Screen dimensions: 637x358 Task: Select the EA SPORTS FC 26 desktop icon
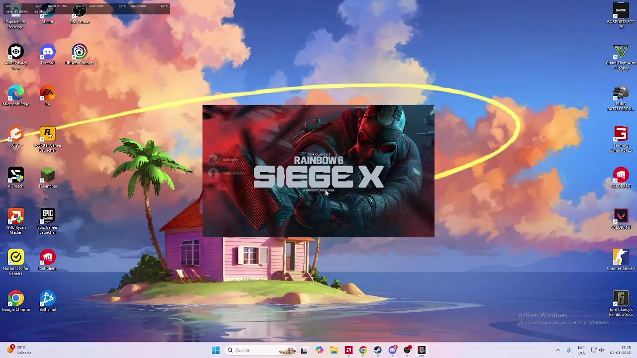point(621,16)
